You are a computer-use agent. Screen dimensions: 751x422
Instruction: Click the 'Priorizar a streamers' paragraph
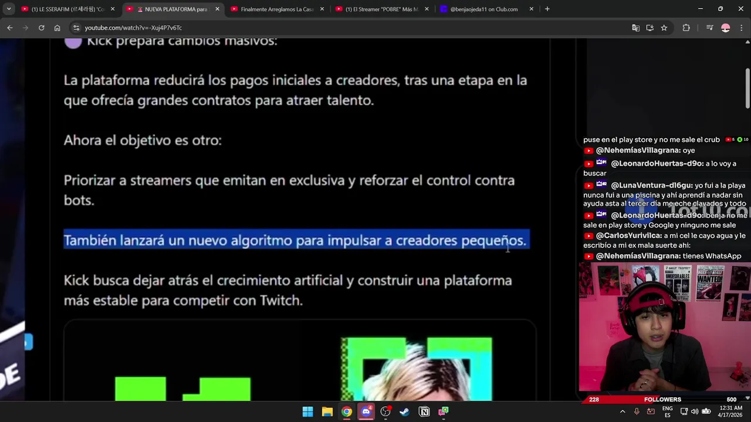pos(289,190)
